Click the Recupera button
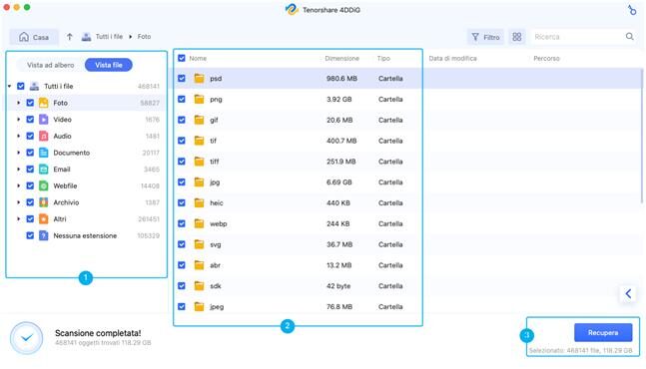Screen dimensions: 646x369 point(603,332)
